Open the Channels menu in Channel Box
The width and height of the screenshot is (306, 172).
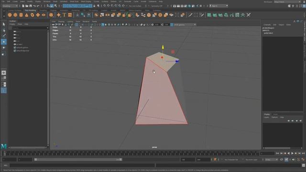(x=267, y=25)
